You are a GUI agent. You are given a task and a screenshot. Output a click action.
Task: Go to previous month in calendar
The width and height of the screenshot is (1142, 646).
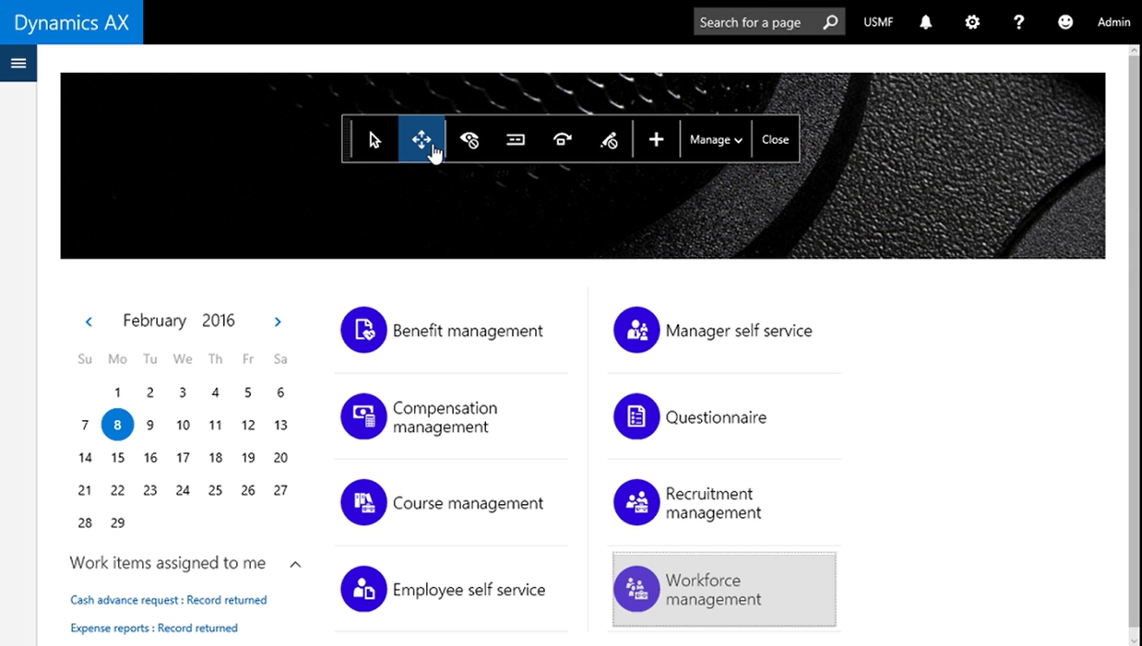pyautogui.click(x=89, y=322)
